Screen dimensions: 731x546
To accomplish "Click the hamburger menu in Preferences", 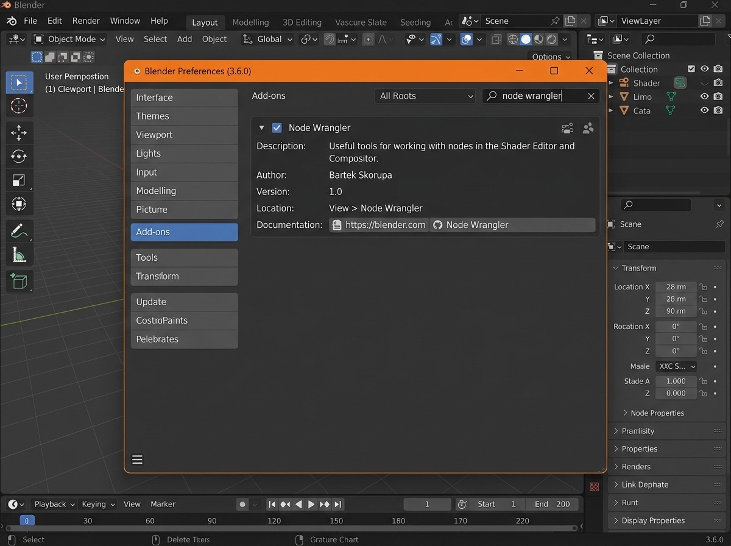I will pyautogui.click(x=137, y=459).
